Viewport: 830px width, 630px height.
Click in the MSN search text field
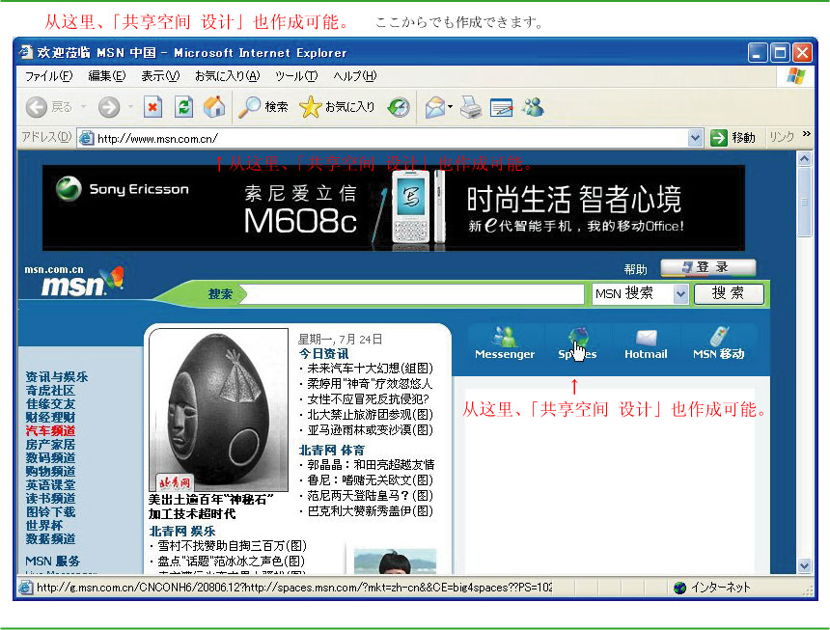(x=414, y=294)
